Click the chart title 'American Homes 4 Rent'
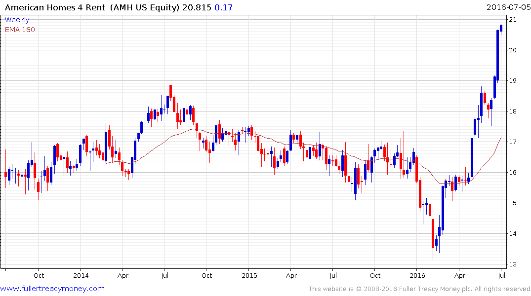This screenshot has height=296, width=531. pyautogui.click(x=55, y=7)
